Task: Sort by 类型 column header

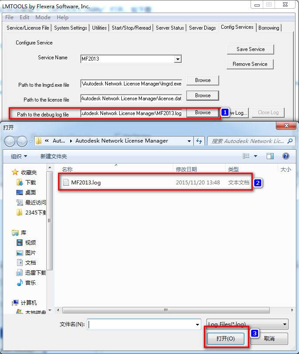Action: [x=233, y=169]
